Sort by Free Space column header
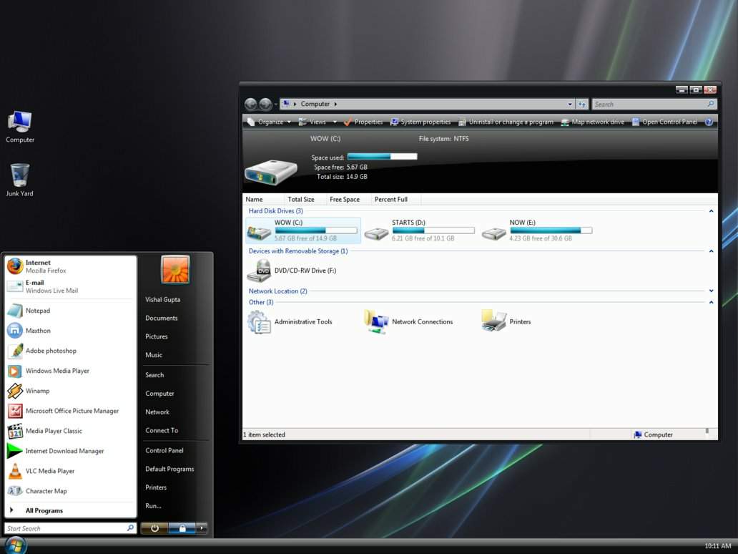 [348, 199]
